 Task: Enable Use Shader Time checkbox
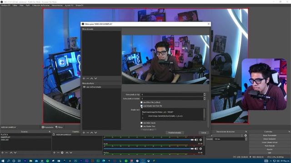pos(141,126)
